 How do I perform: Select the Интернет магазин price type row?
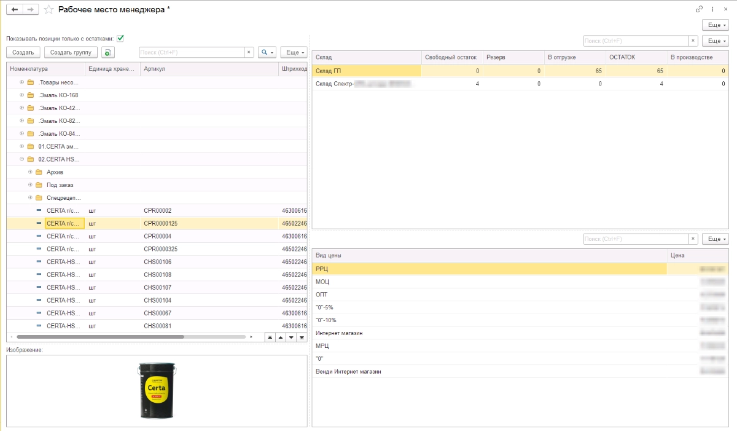[520, 333]
